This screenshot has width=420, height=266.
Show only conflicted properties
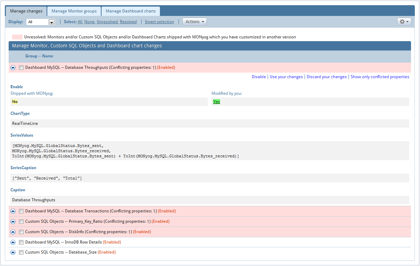(x=380, y=77)
